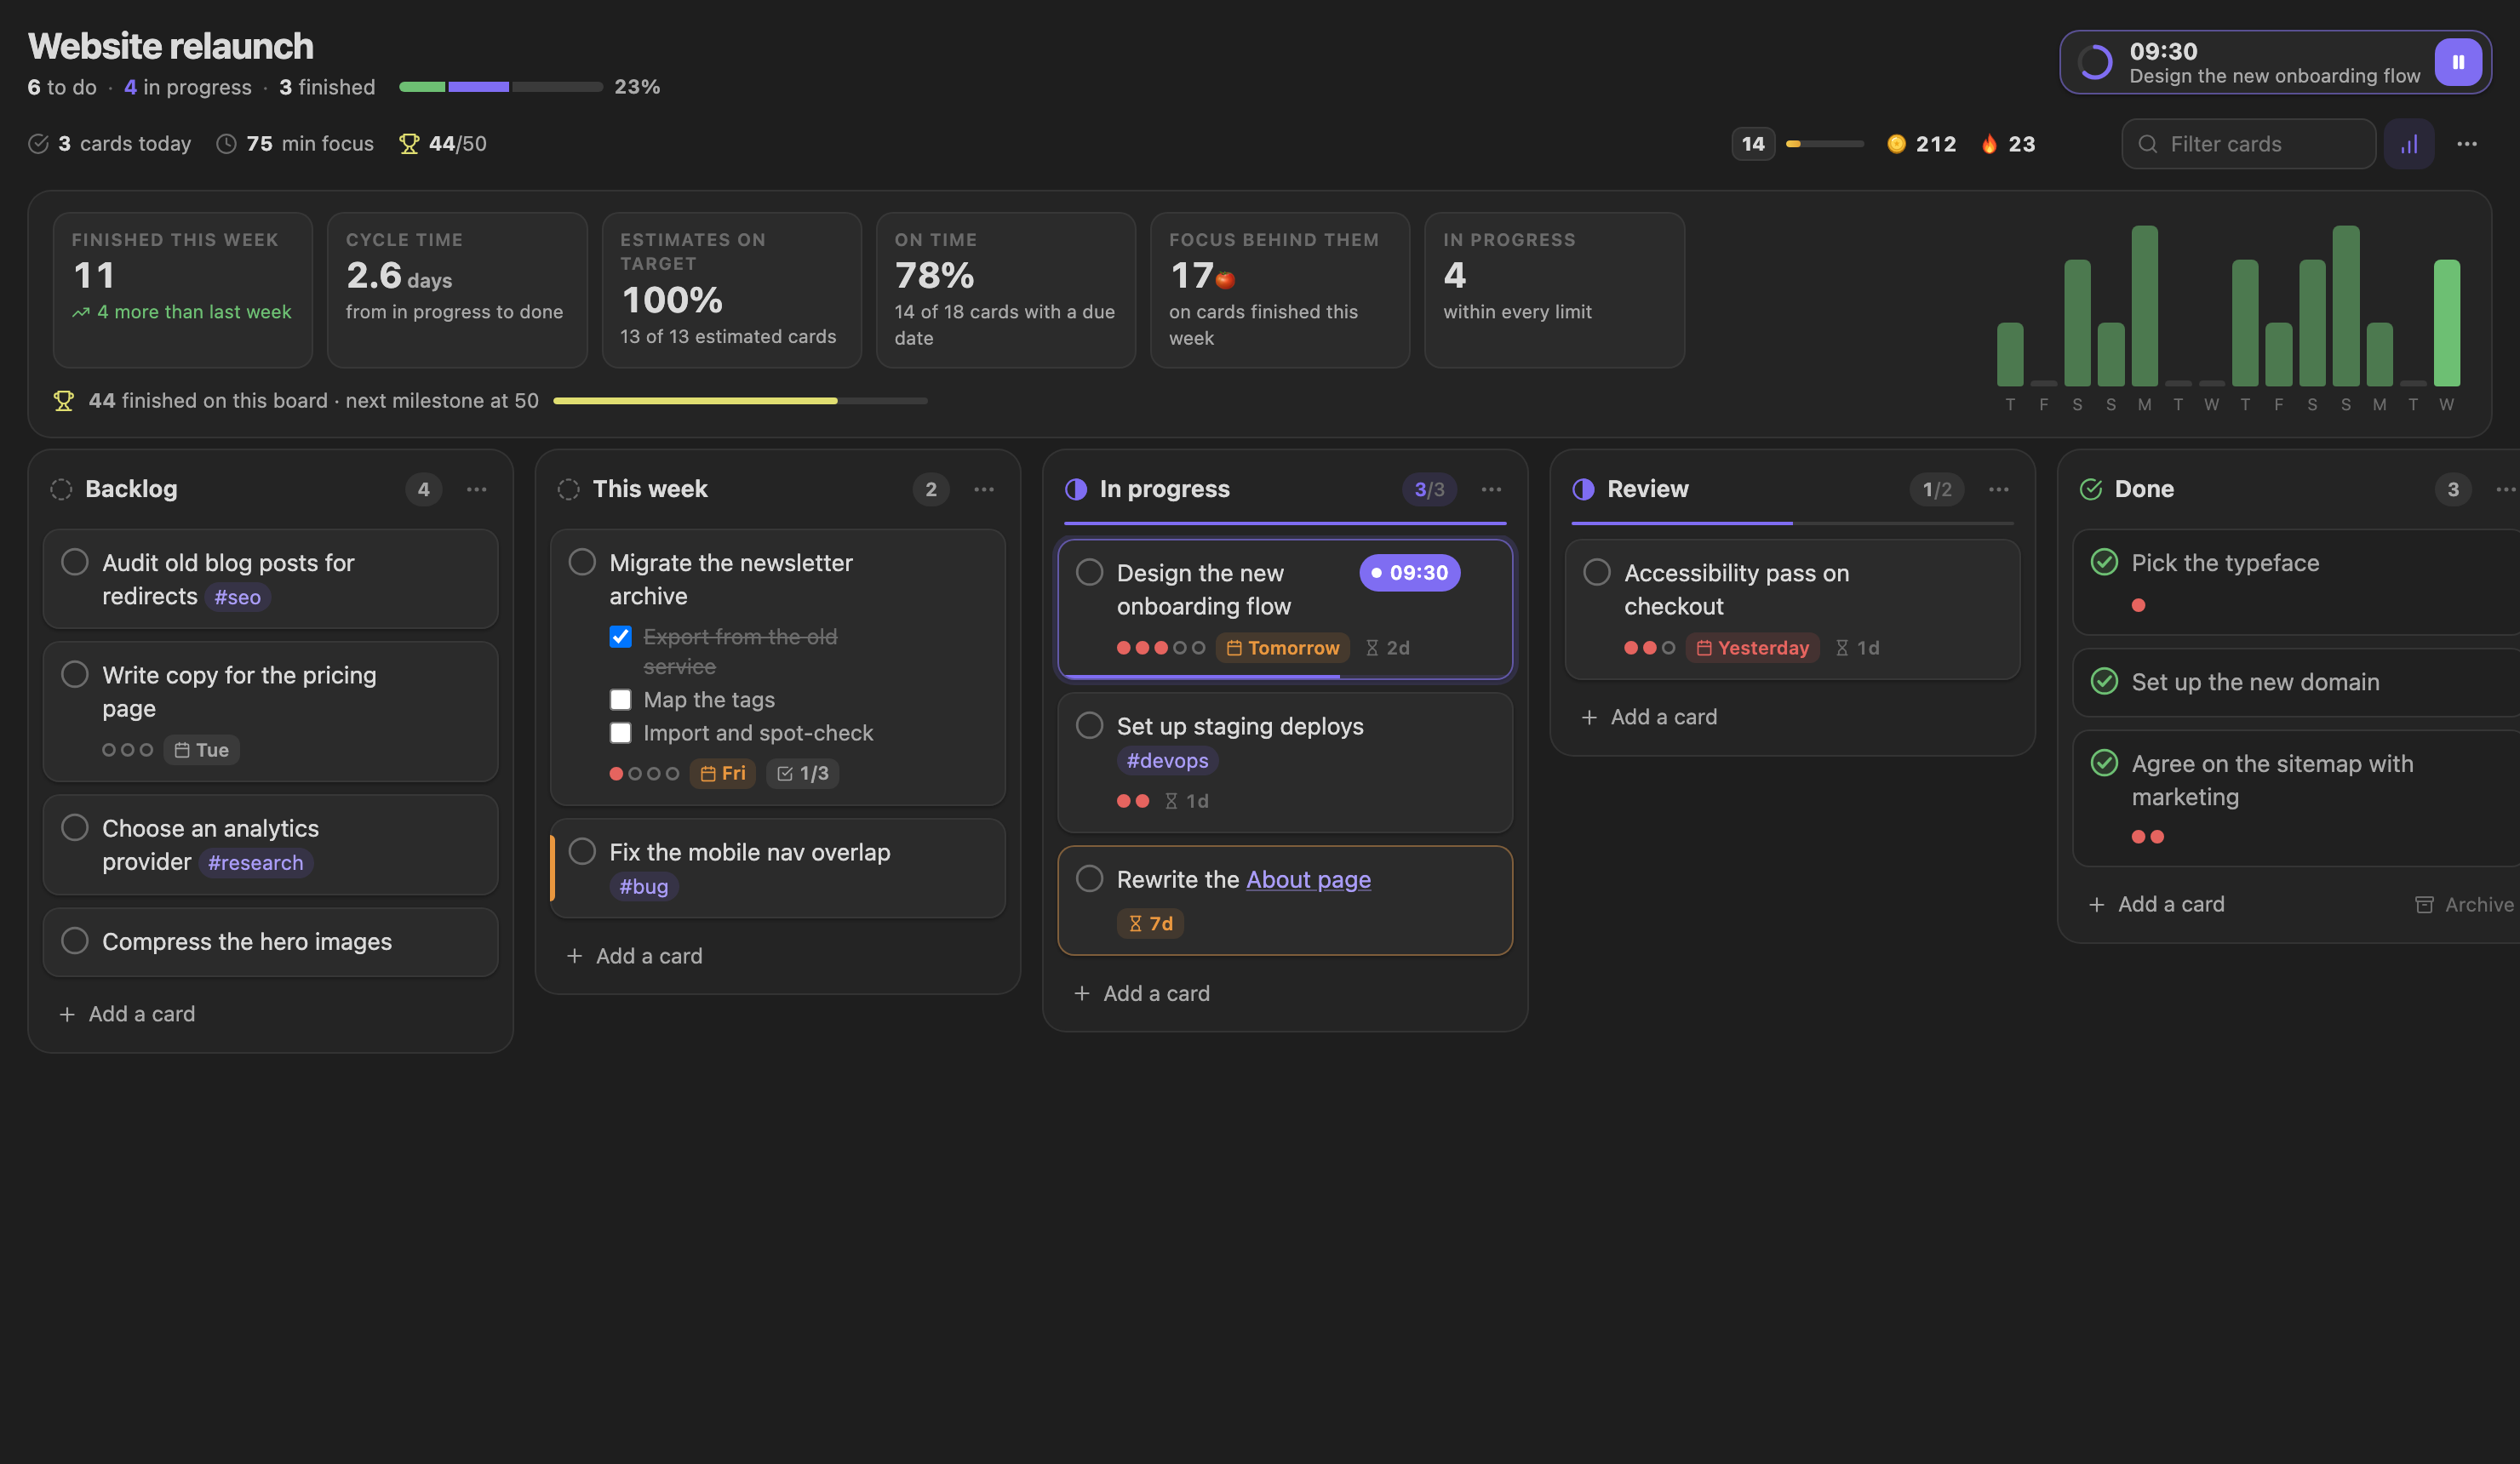Image resolution: width=2520 pixels, height=1464 pixels.
Task: Select the #devops tag
Action: [1167, 761]
